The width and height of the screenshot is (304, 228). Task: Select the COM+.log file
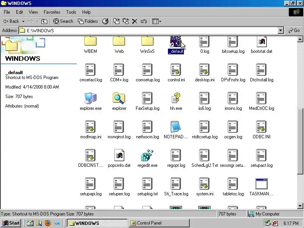[119, 70]
